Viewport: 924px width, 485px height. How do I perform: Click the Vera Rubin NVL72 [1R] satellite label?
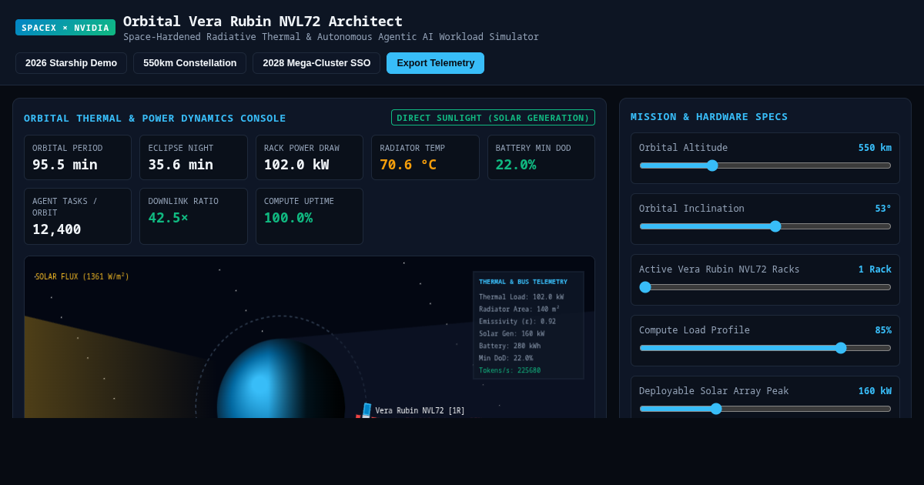pyautogui.click(x=420, y=411)
